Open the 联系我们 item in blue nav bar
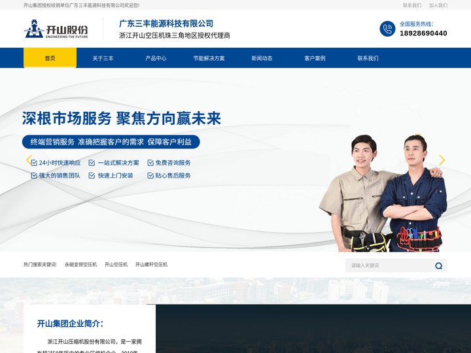 (x=368, y=58)
